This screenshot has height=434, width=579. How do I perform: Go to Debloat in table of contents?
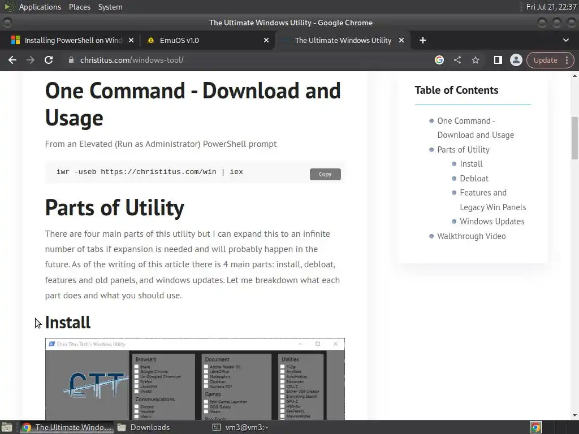click(x=474, y=178)
